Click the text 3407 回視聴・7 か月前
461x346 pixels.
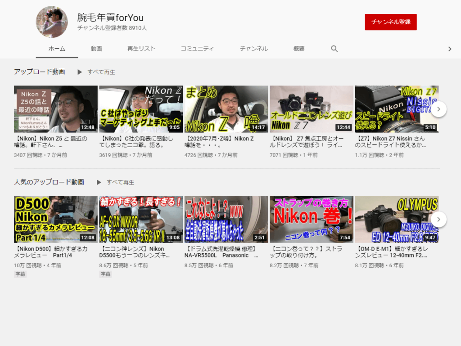[x=41, y=155]
